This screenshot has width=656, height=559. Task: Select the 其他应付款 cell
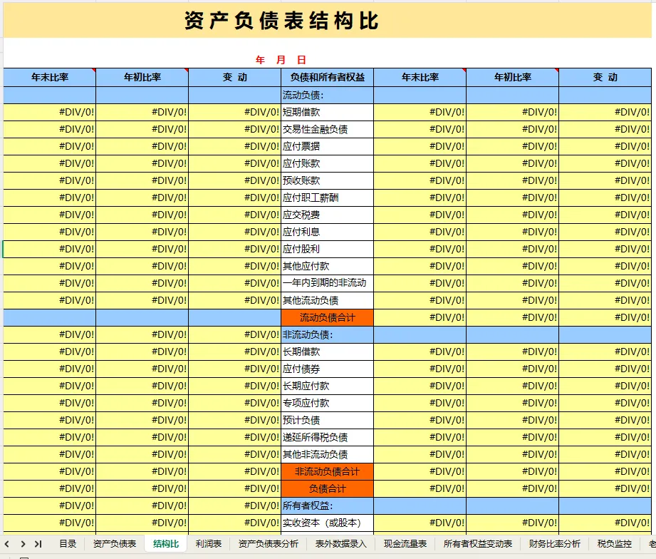tap(327, 267)
